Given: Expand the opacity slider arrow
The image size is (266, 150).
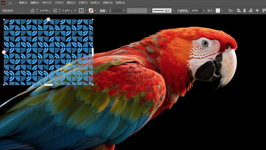Looking at the screenshot, I should point(204,11).
